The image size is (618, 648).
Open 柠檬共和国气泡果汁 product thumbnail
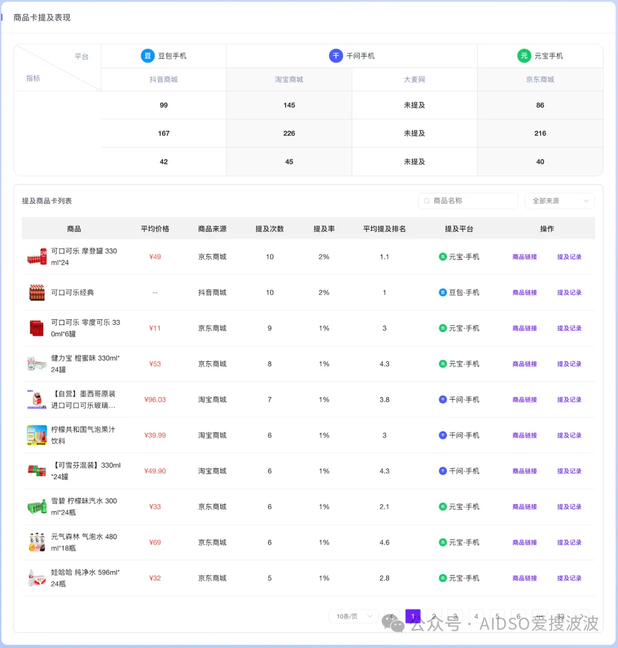(37, 435)
